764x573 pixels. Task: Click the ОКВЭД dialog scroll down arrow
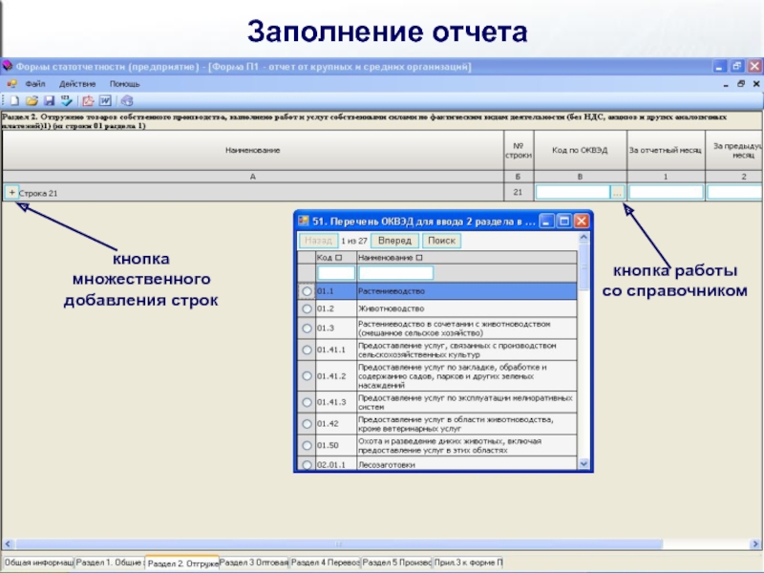point(584,464)
